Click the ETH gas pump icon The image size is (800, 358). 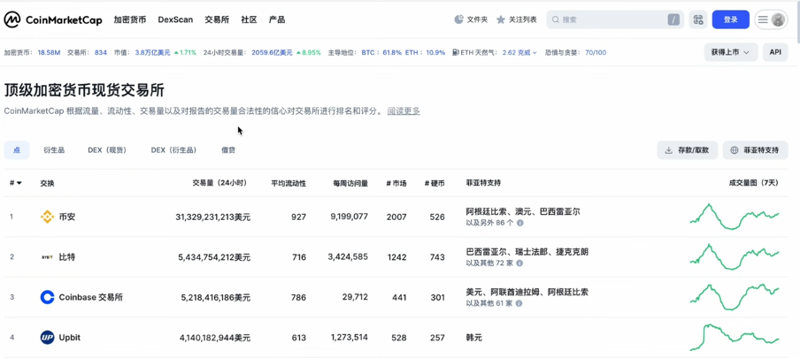[455, 52]
